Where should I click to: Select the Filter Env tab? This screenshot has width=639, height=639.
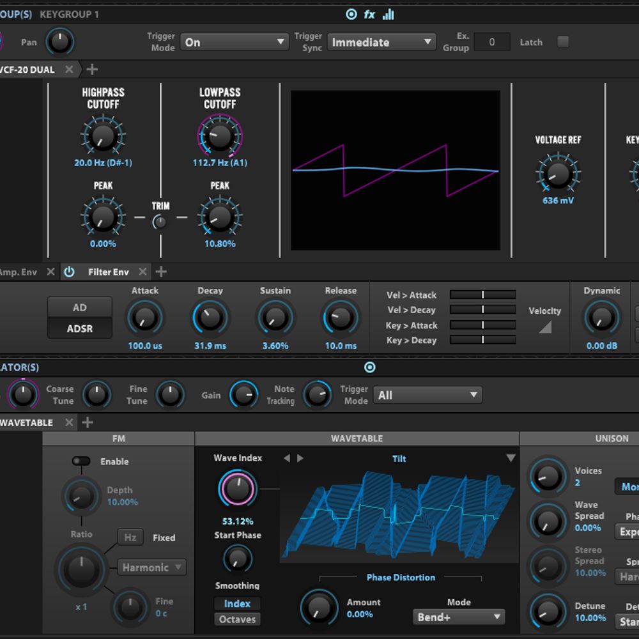point(109,272)
